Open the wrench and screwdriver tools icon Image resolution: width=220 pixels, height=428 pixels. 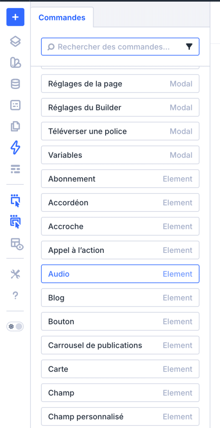point(15,274)
